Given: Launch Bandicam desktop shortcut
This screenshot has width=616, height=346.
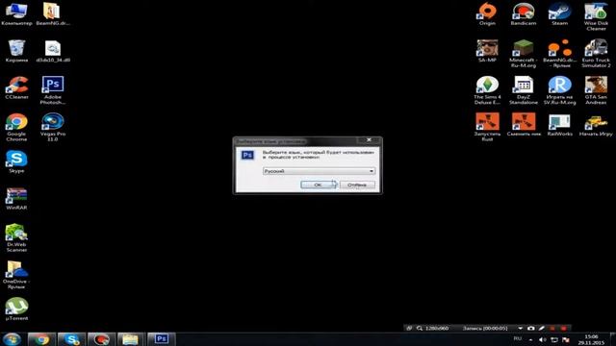Looking at the screenshot, I should pyautogui.click(x=524, y=14).
